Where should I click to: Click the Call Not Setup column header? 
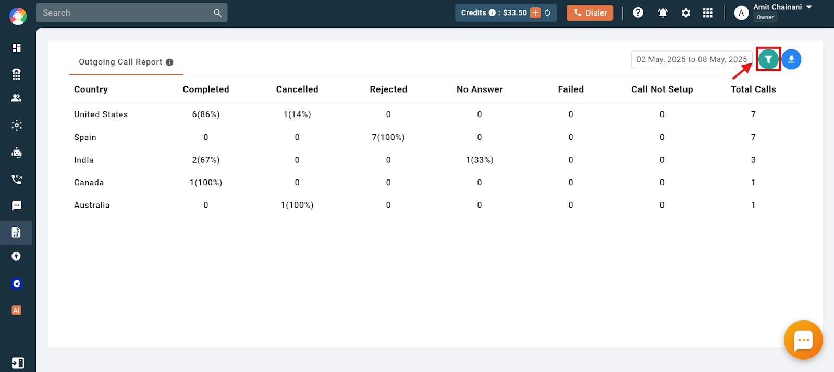tap(662, 89)
